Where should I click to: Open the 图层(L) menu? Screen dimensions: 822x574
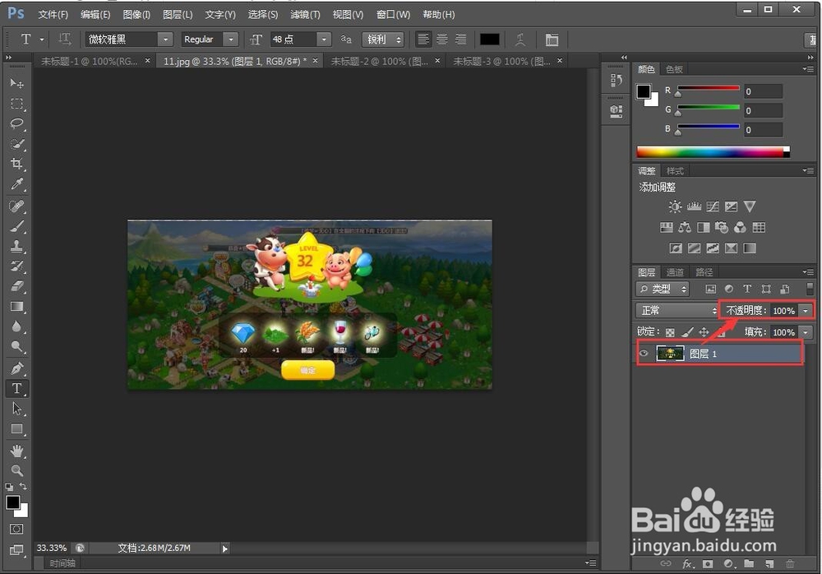[x=178, y=14]
